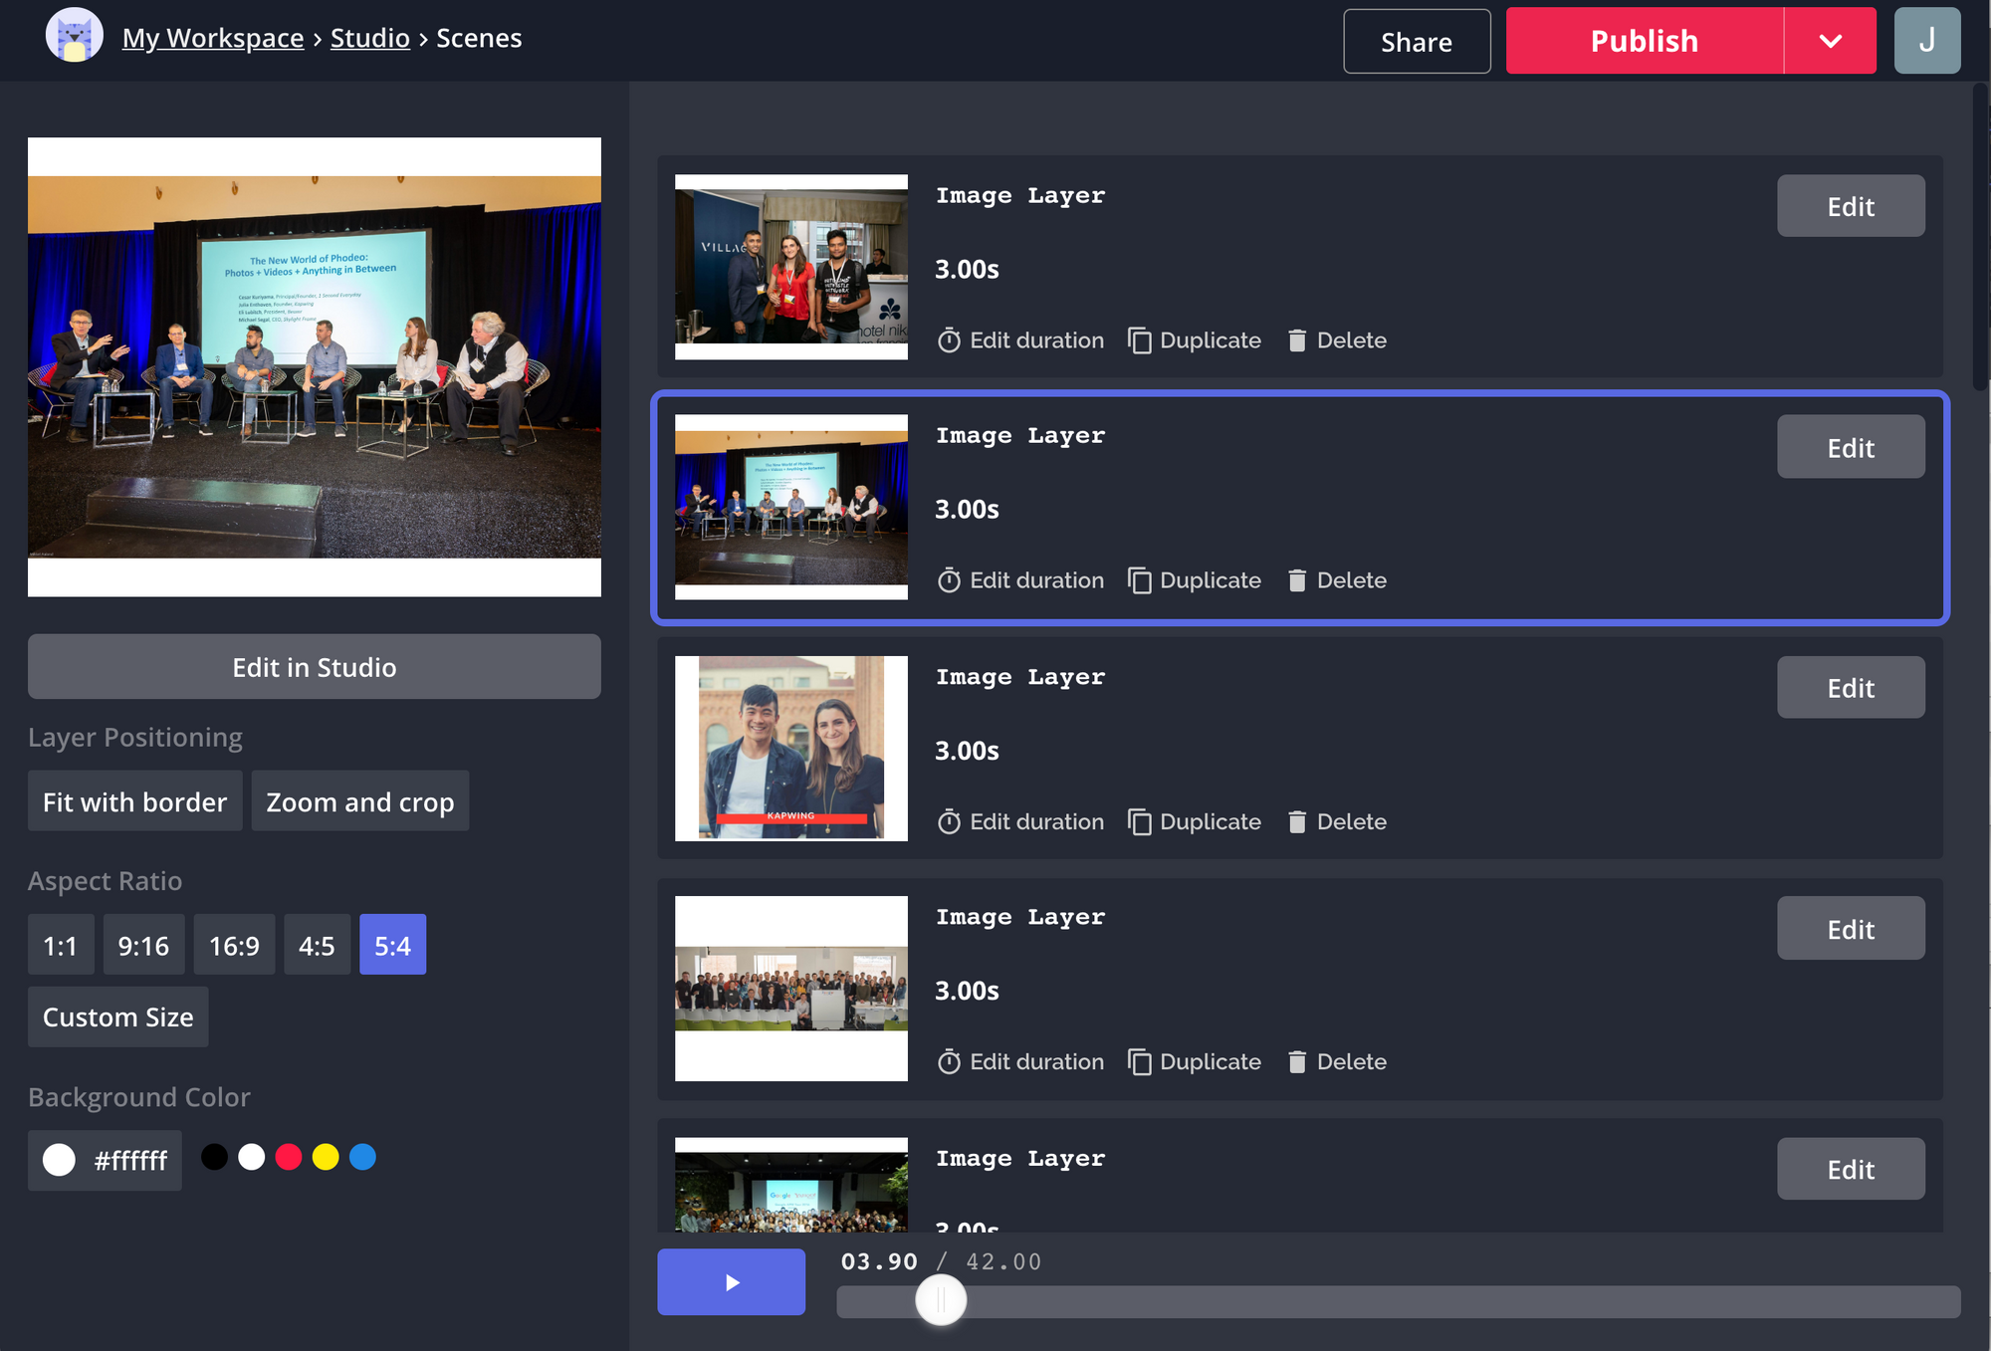
Task: Navigate to Studio breadcrumb
Action: (369, 38)
